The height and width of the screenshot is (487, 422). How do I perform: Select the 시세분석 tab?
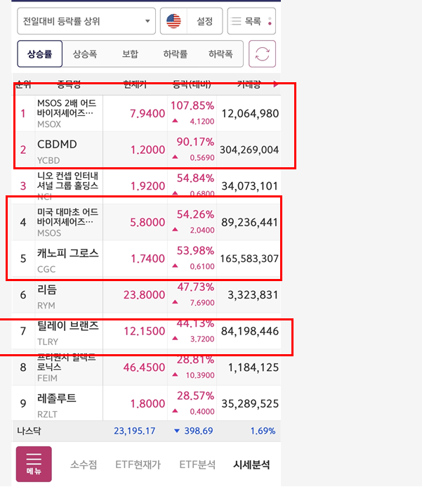tap(251, 465)
